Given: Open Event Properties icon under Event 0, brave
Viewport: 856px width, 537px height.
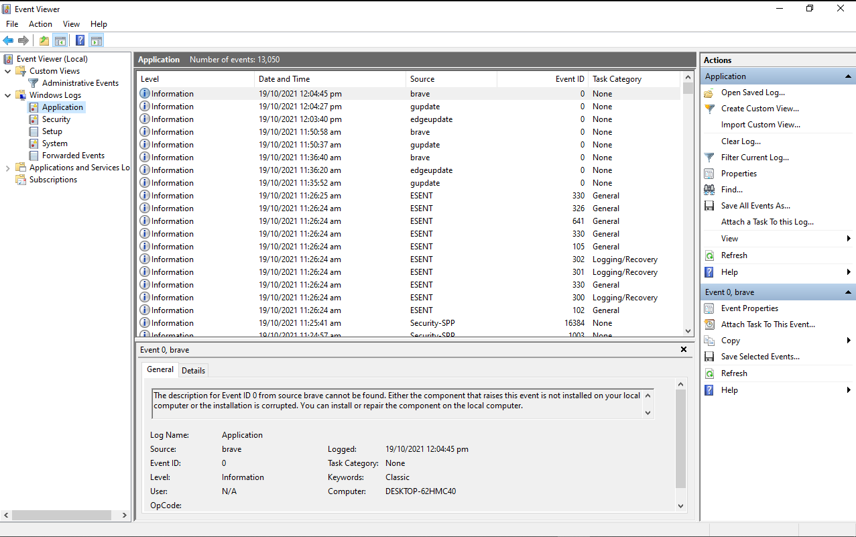Looking at the screenshot, I should (710, 308).
